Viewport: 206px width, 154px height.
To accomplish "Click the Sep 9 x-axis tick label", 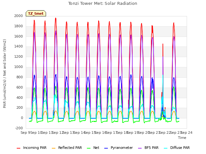I will 25,133.
